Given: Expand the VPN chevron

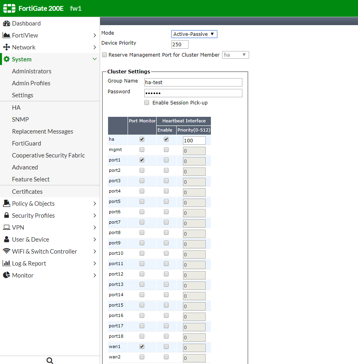Looking at the screenshot, I should coord(95,228).
